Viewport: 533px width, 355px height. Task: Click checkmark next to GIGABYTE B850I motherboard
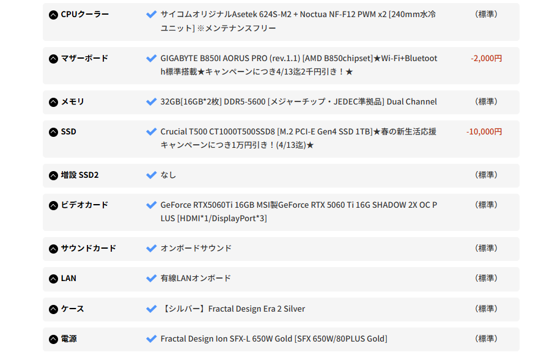[x=152, y=58]
